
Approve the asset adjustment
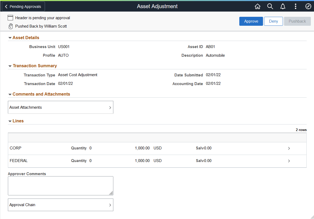[251, 21]
